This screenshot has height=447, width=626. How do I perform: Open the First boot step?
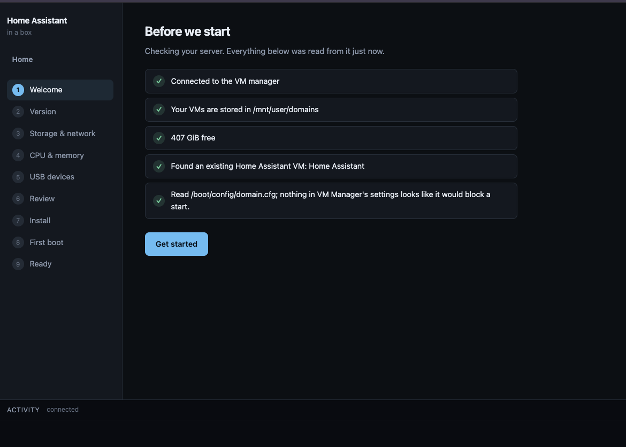pyautogui.click(x=60, y=242)
